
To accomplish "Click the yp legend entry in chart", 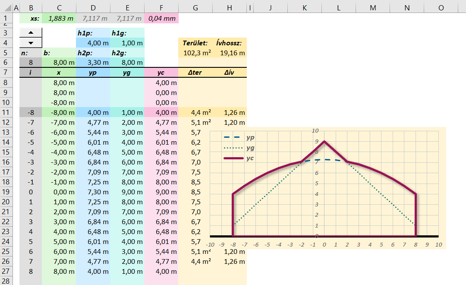I will point(239,137).
